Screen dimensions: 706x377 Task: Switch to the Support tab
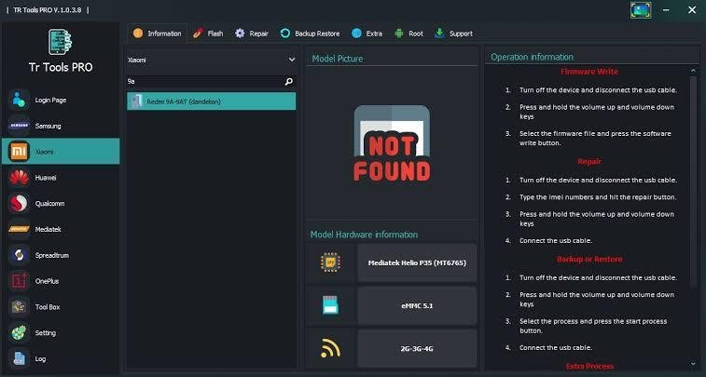point(453,34)
